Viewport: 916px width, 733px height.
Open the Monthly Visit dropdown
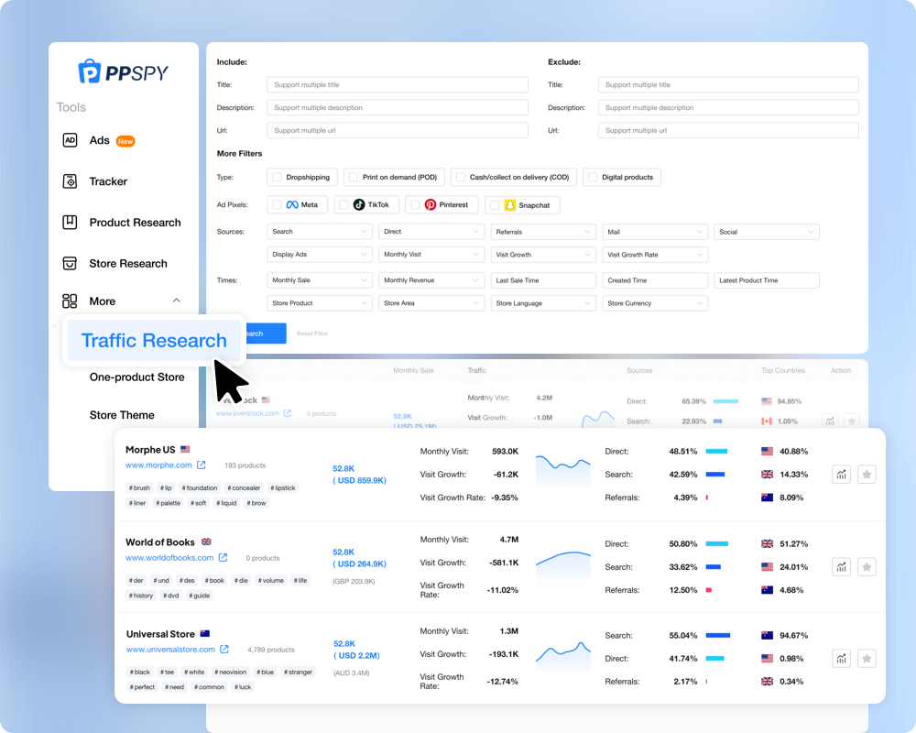[431, 255]
